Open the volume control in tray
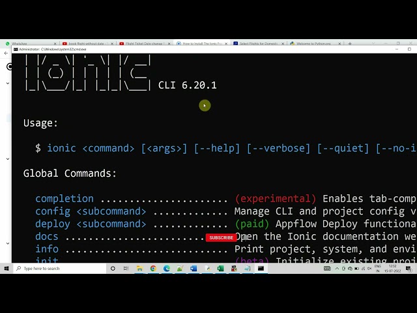The height and width of the screenshot is (313, 417). pos(369,269)
